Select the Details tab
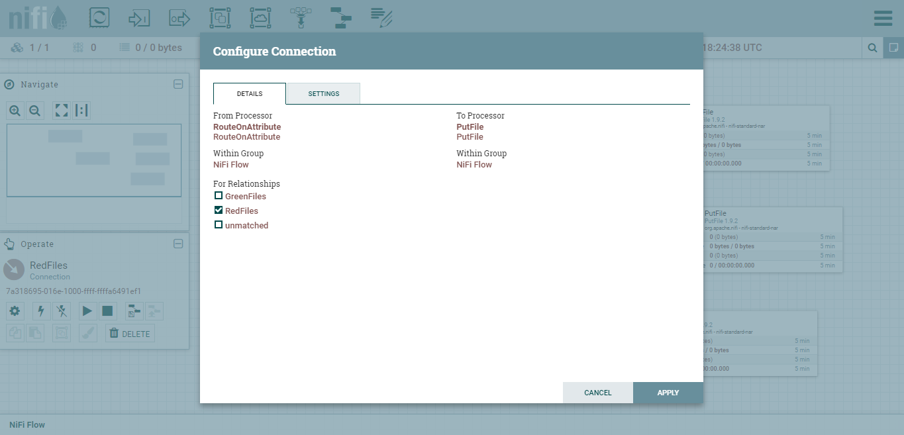Viewport: 904px width, 435px height. 250,94
